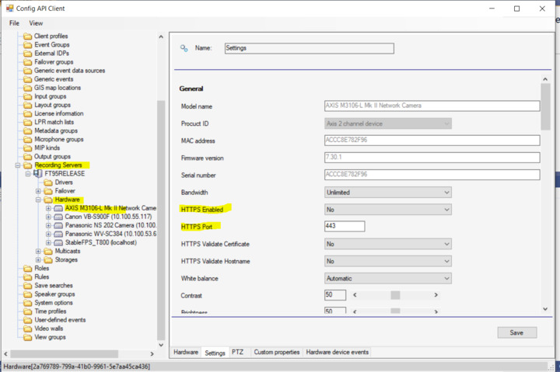
Task: Open the File menu
Action: 14,23
